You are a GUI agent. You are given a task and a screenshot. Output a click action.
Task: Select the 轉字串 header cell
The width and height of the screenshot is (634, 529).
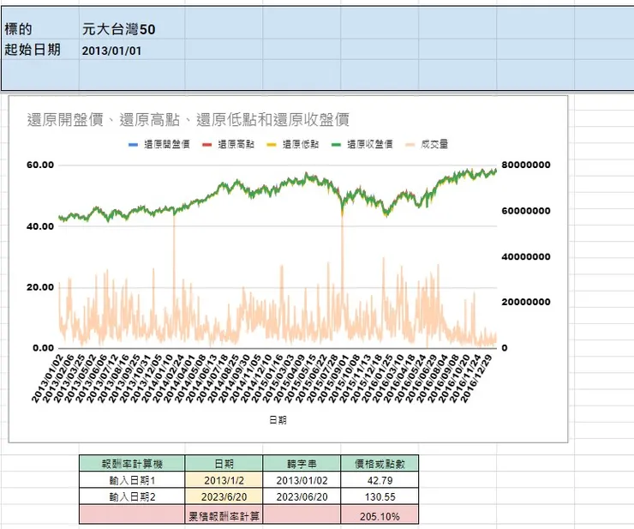[x=302, y=464]
